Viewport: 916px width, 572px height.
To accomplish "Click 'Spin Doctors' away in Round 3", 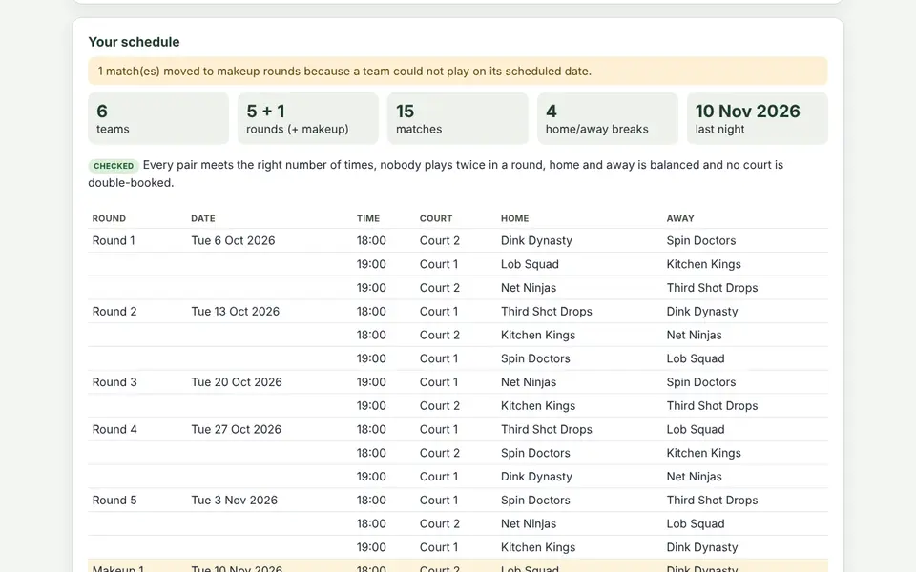I will coord(701,382).
